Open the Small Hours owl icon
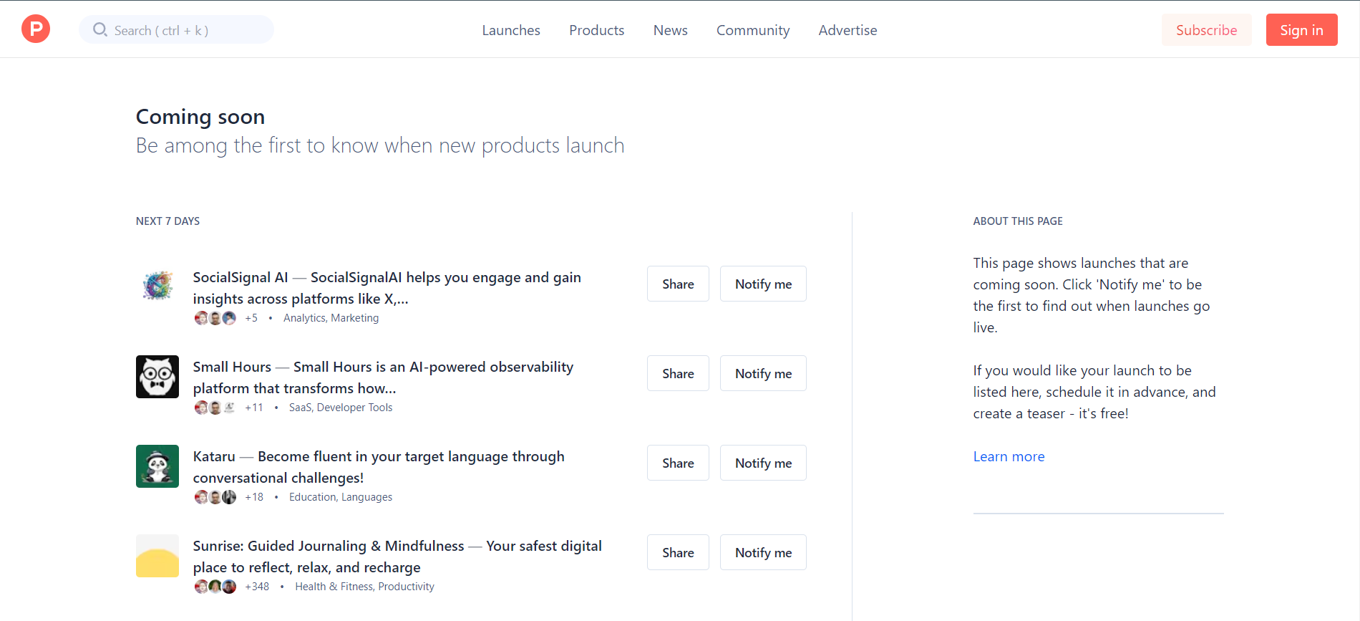The image size is (1360, 621). click(x=157, y=377)
